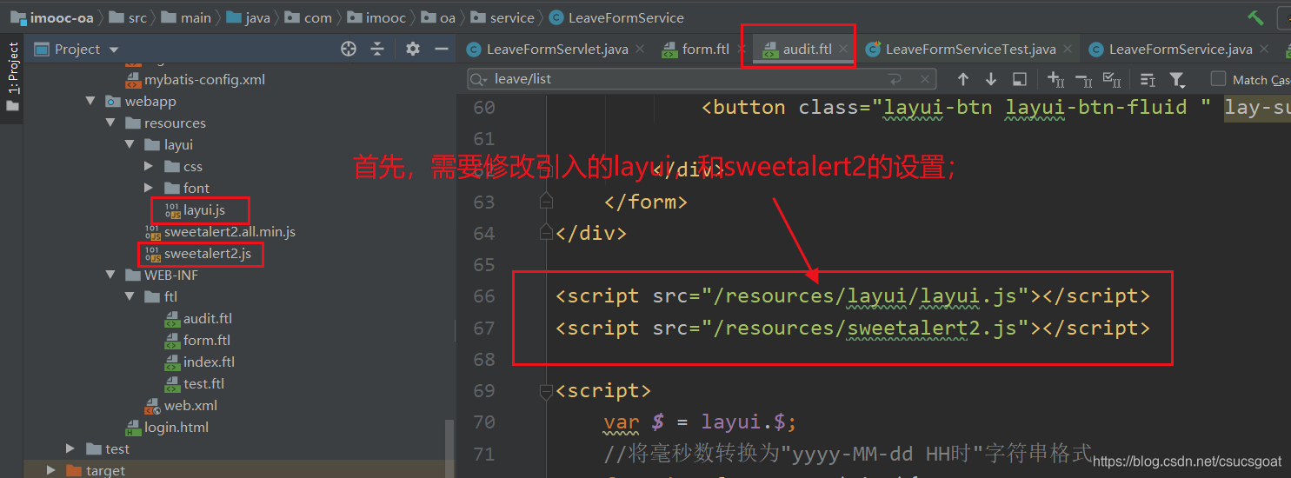Go to previous occurrence arrow
This screenshot has height=478, width=1291.
[962, 79]
